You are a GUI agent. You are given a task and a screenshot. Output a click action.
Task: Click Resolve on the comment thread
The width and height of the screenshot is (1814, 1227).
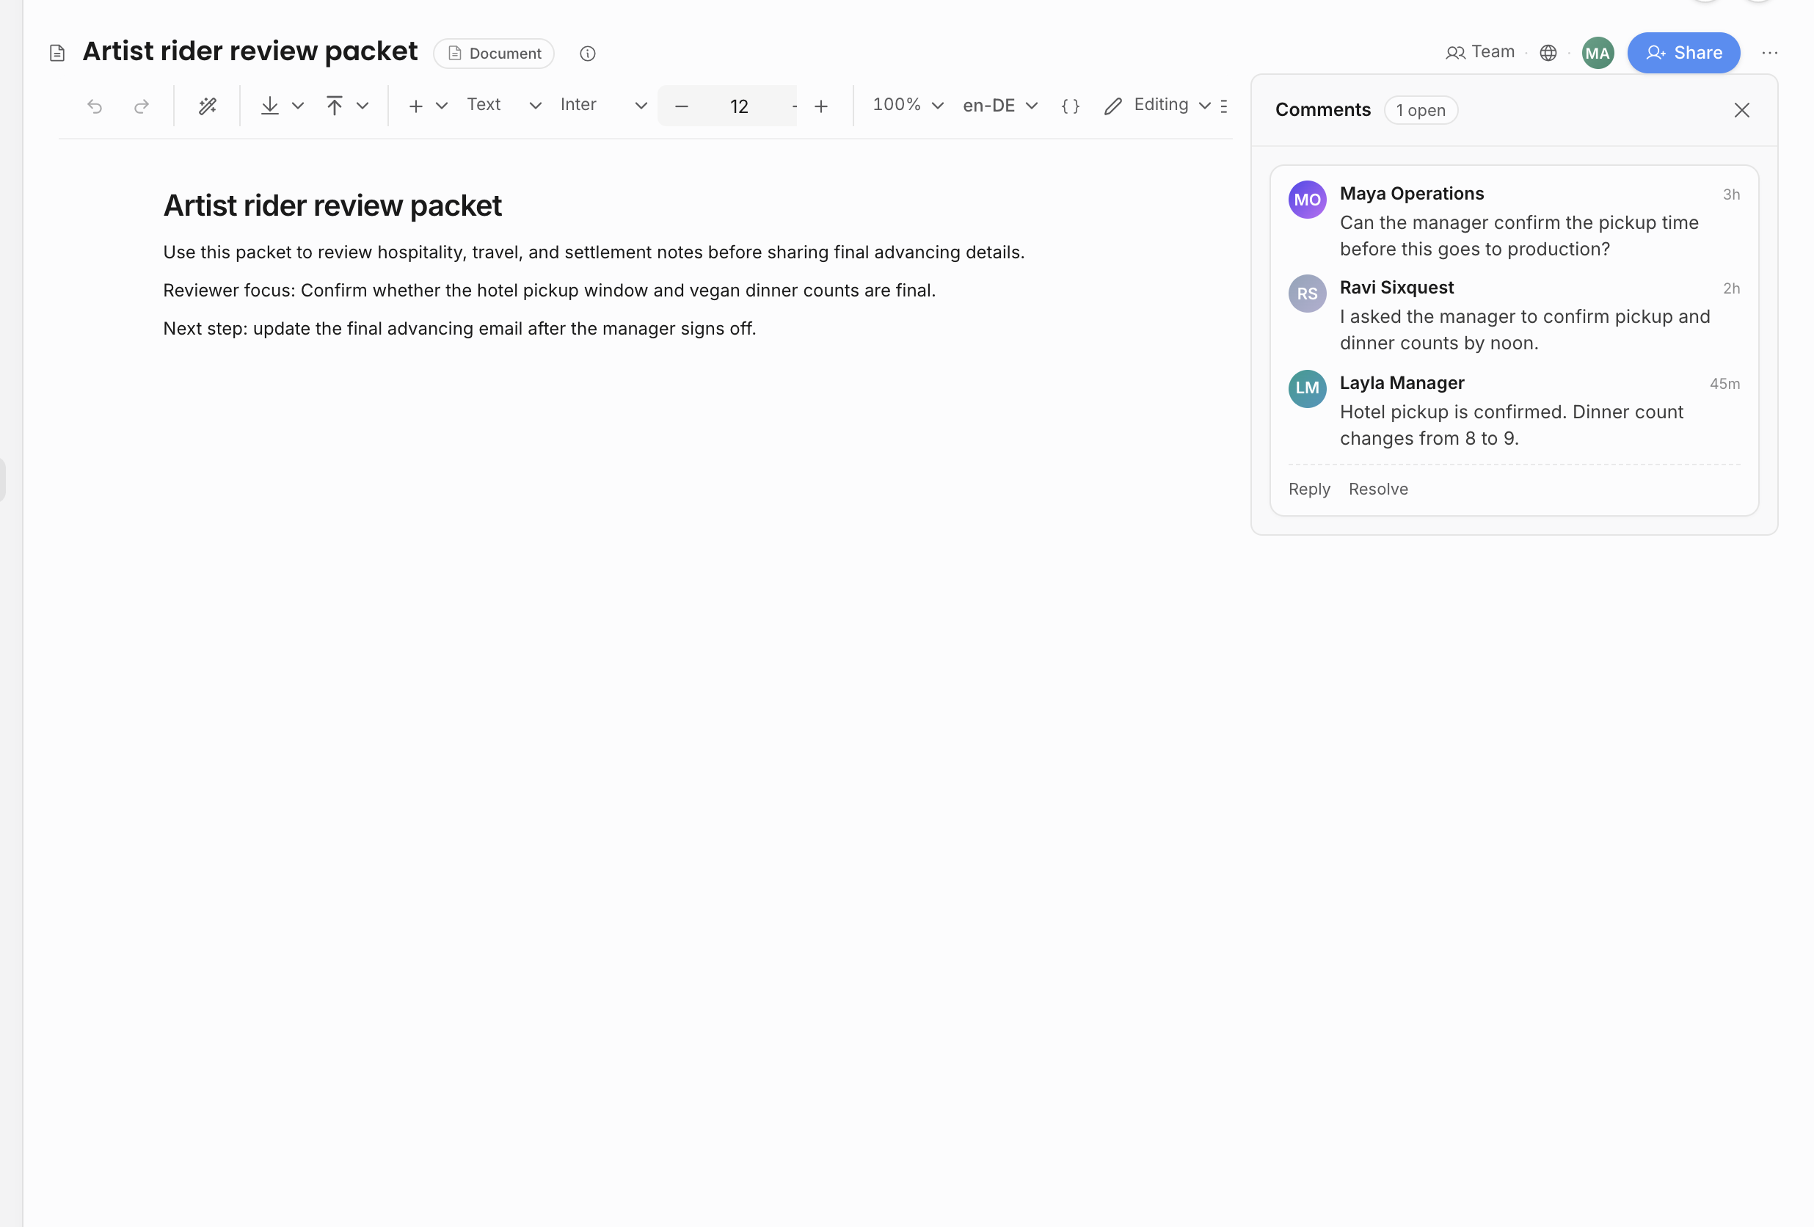1378,489
